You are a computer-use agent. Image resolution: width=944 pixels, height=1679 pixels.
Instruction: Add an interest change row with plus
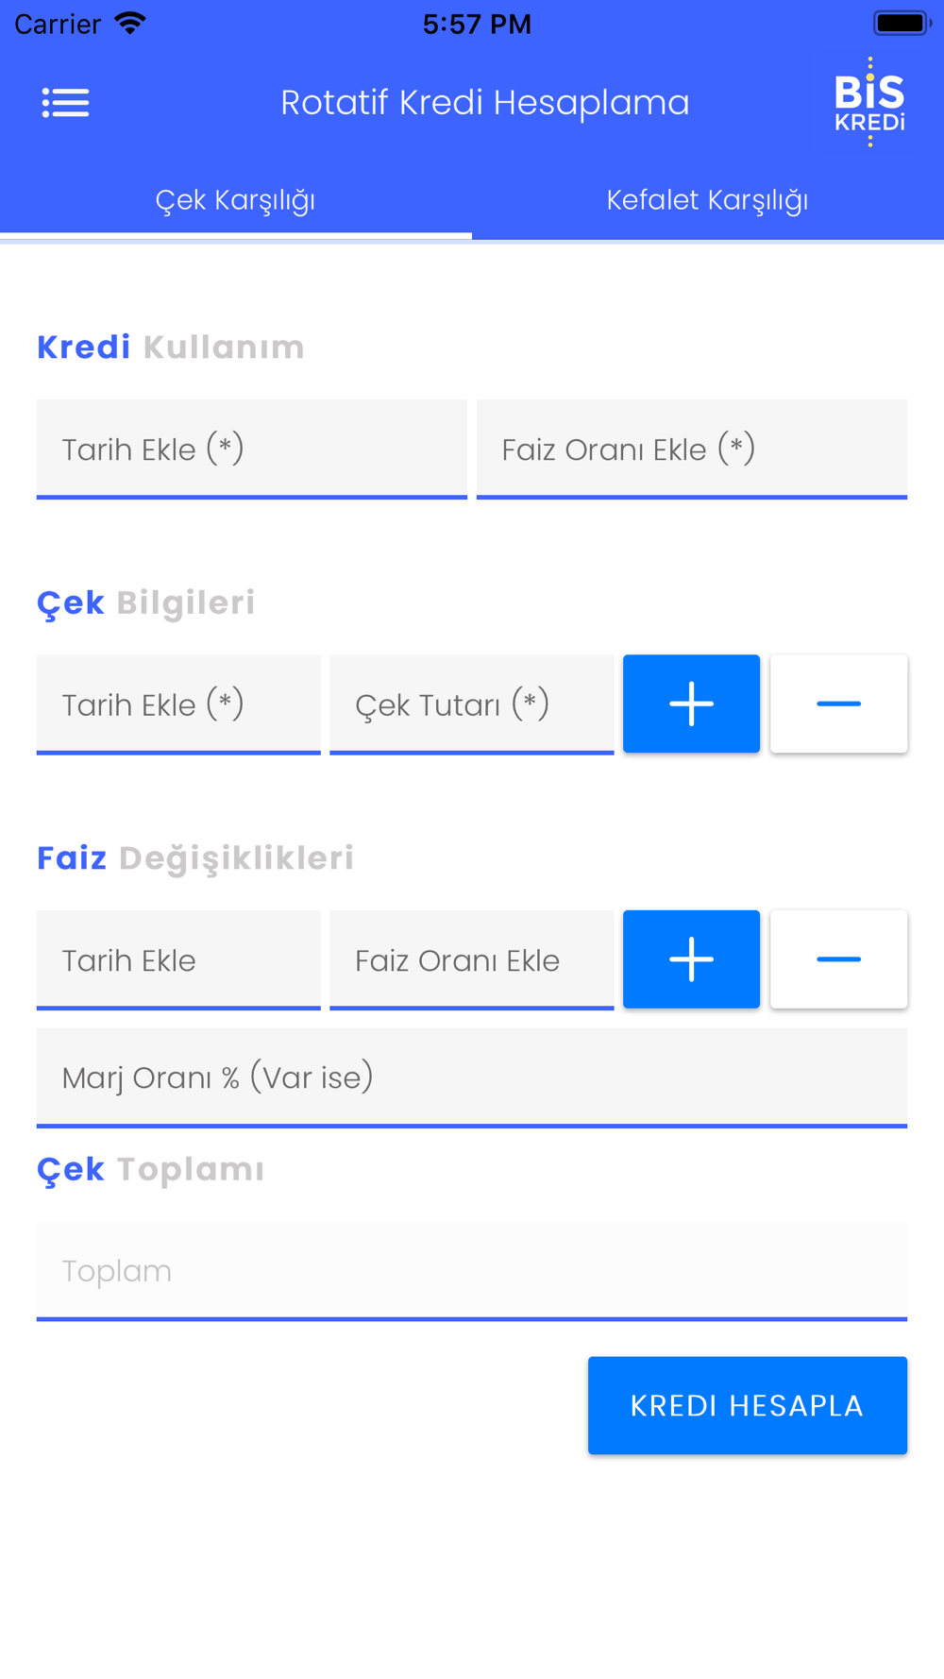[691, 959]
